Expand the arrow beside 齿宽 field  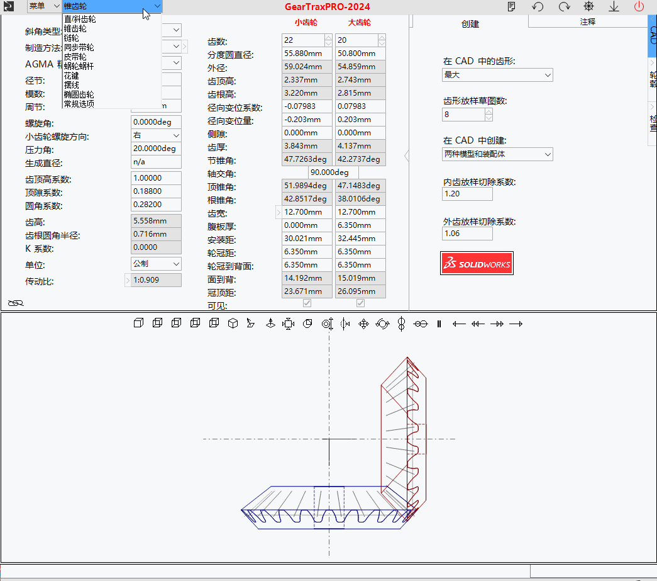coord(279,212)
